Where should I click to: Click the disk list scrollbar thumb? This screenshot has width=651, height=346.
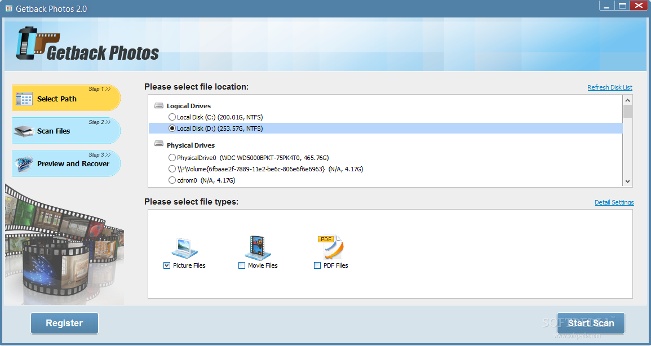click(627, 111)
